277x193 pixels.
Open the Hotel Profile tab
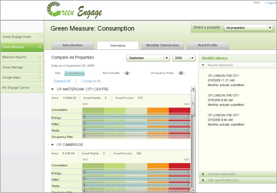coord(208,46)
